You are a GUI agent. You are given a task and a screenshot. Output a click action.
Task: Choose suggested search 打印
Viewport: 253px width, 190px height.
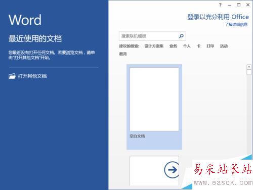[210, 46]
